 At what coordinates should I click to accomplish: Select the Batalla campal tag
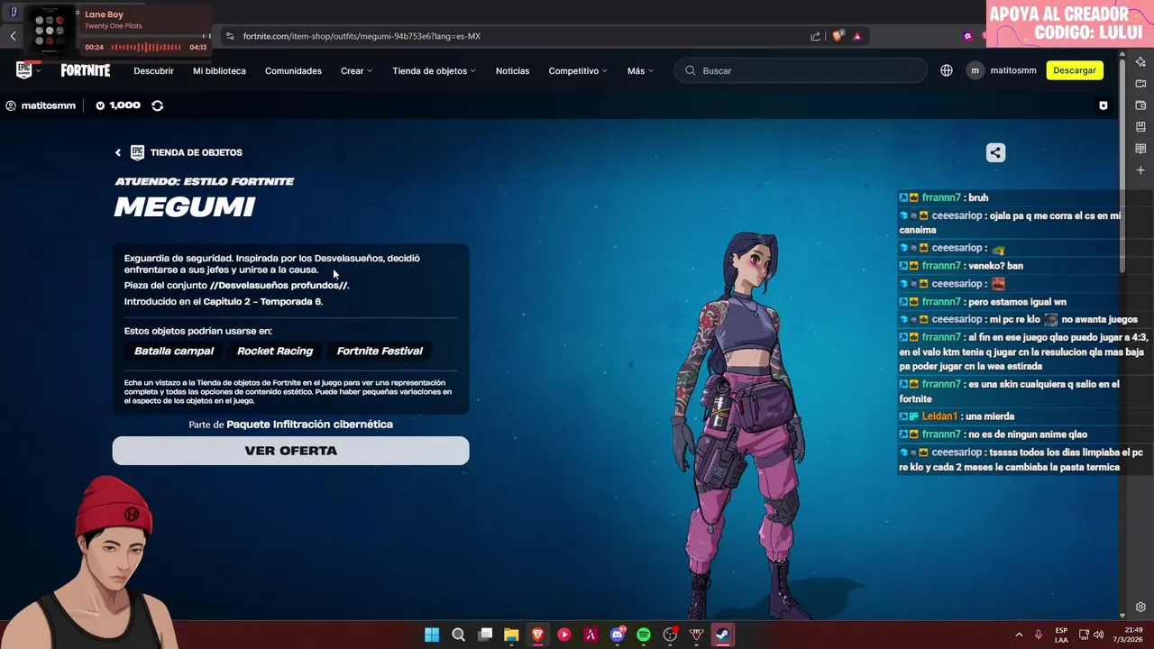tap(174, 351)
